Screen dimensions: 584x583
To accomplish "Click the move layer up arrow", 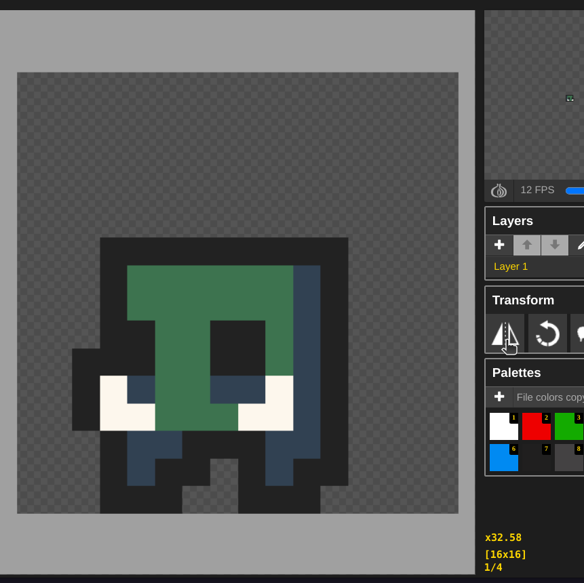I will click(x=527, y=245).
